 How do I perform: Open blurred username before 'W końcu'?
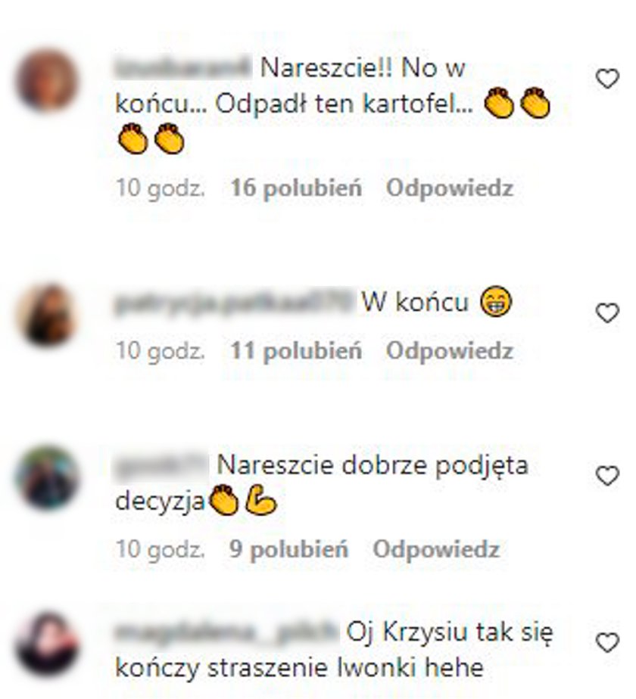click(x=235, y=303)
